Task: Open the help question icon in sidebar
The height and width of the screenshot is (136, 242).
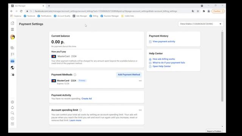Action: [x=12, y=118]
